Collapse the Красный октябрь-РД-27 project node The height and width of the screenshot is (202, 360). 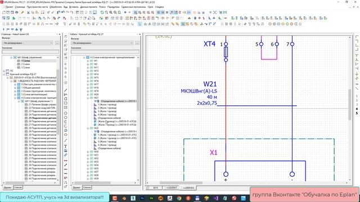click(4, 75)
